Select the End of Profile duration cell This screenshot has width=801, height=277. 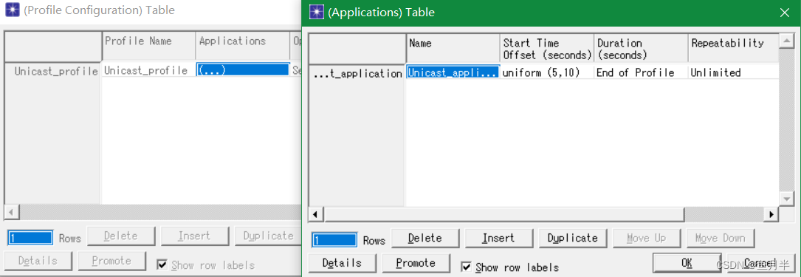click(641, 72)
